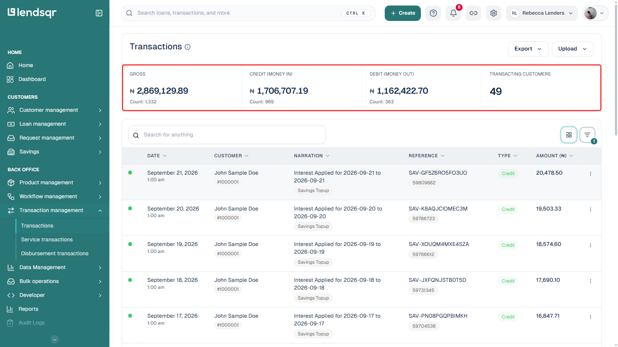The image size is (618, 347).
Task: Click the Customer management people icon
Action: (11, 110)
